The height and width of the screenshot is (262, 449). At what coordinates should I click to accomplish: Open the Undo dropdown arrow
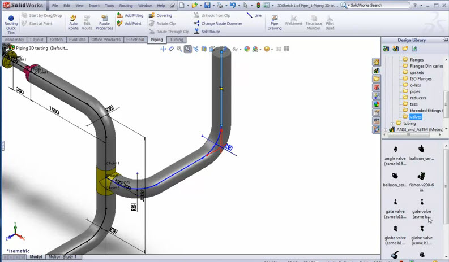[x=239, y=6]
